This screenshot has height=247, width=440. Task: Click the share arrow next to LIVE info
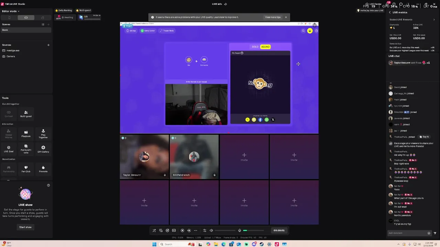click(x=225, y=4)
